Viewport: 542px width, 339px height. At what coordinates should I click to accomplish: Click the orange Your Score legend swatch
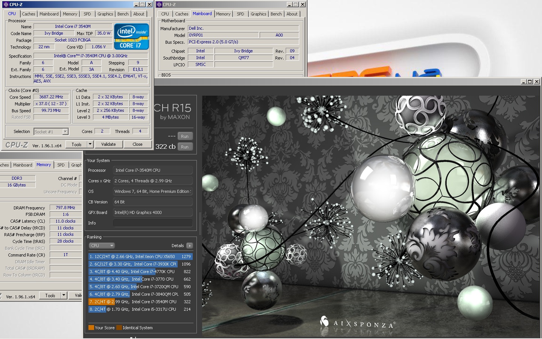pyautogui.click(x=91, y=328)
